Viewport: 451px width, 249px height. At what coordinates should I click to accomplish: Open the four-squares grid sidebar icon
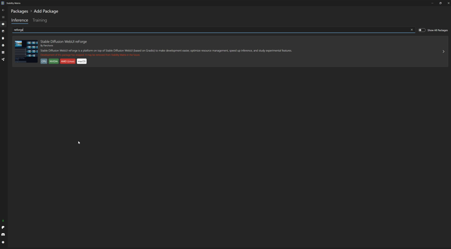pos(3,52)
